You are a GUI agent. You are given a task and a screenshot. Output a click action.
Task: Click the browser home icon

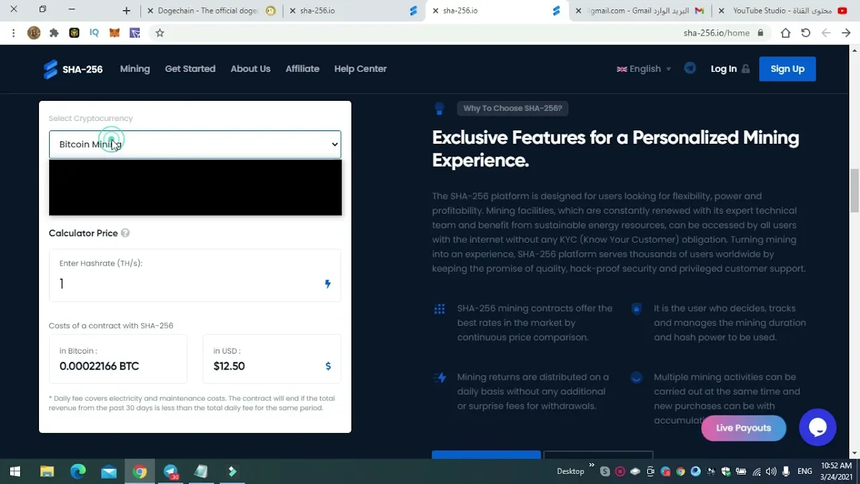coord(785,33)
